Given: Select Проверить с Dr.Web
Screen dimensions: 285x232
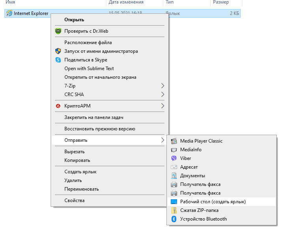Looking at the screenshot, I should click(x=109, y=31).
